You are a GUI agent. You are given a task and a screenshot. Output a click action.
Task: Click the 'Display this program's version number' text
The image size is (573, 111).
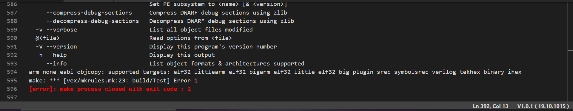point(213,47)
